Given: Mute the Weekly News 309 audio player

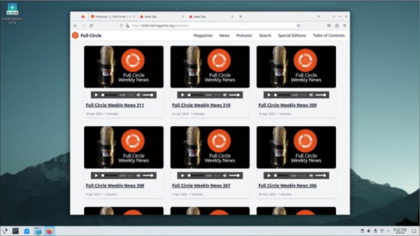Looking at the screenshot, I should tap(311, 95).
